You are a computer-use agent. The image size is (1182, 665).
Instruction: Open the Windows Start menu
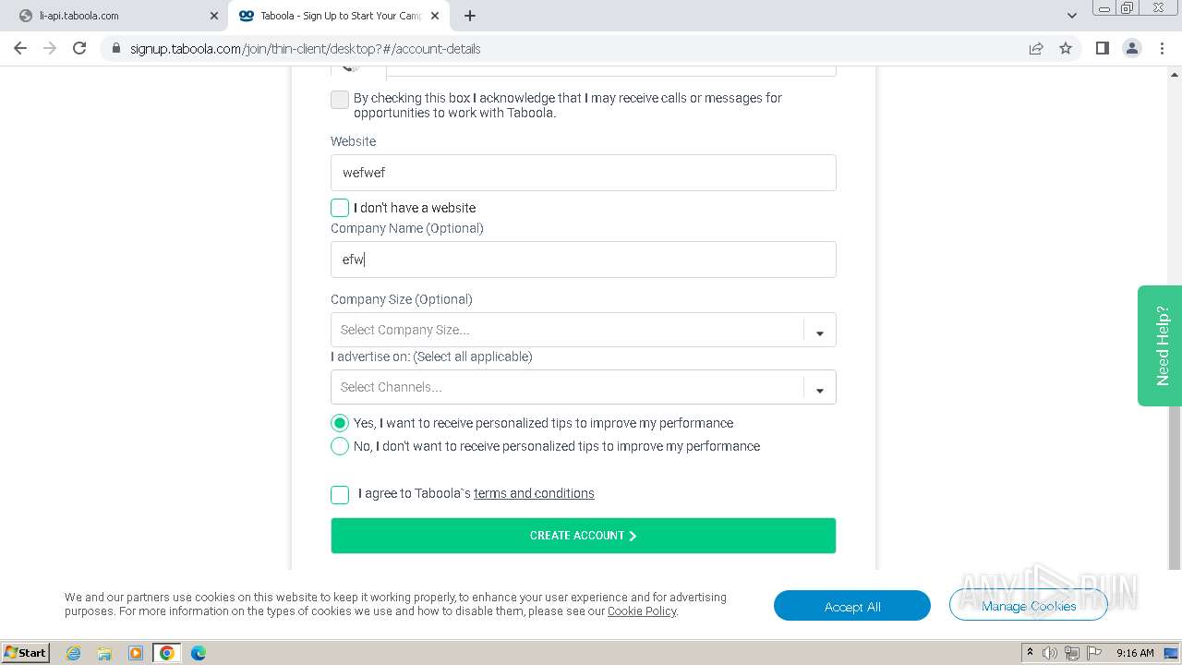tap(26, 652)
